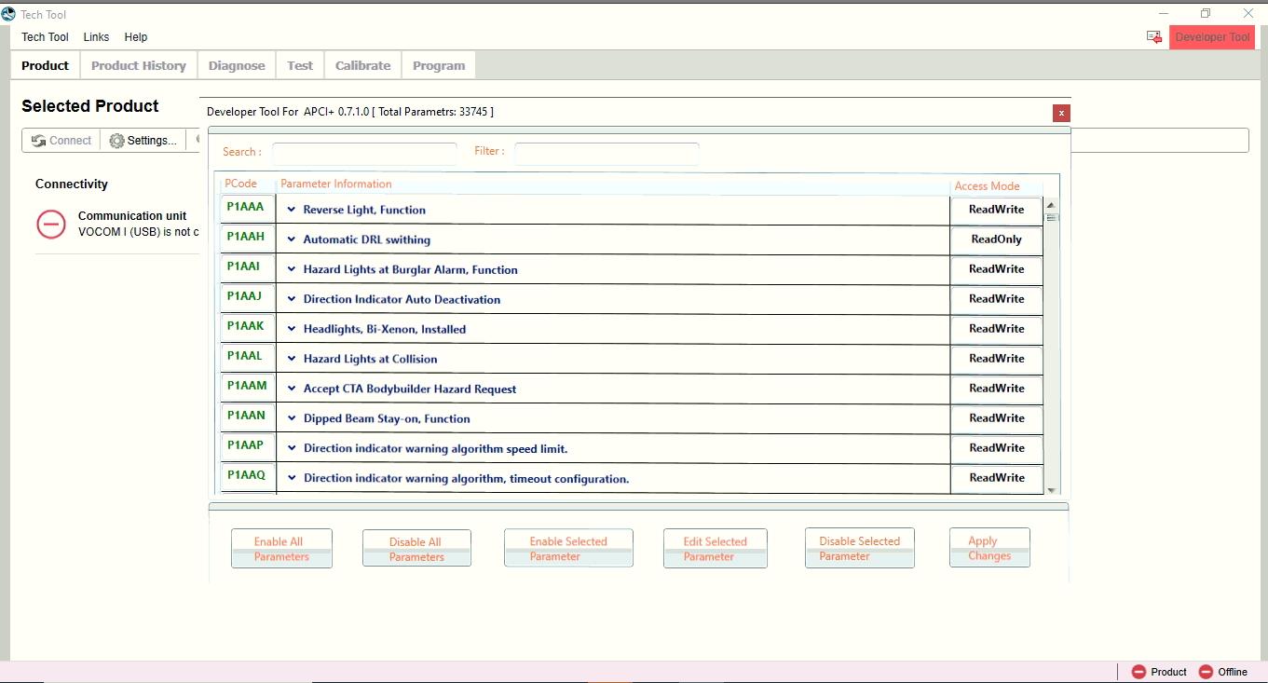Screen dimensions: 1268x683
Task: Click the Product status icon in status bar
Action: coord(1138,671)
